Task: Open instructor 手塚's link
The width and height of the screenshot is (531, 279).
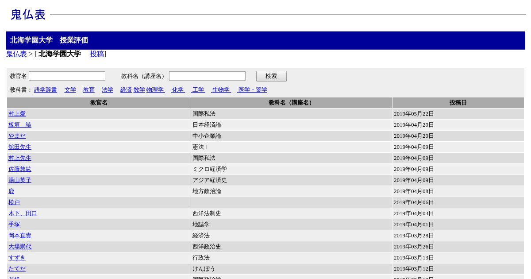Action: [14, 225]
